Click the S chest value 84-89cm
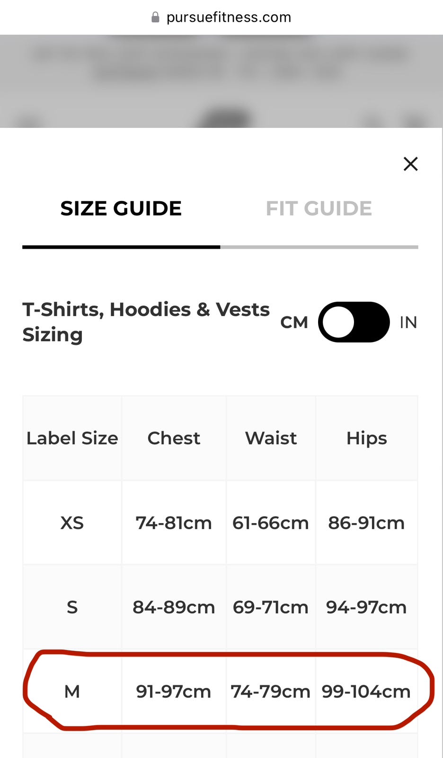Screen dimensions: 443x758 coord(174,607)
